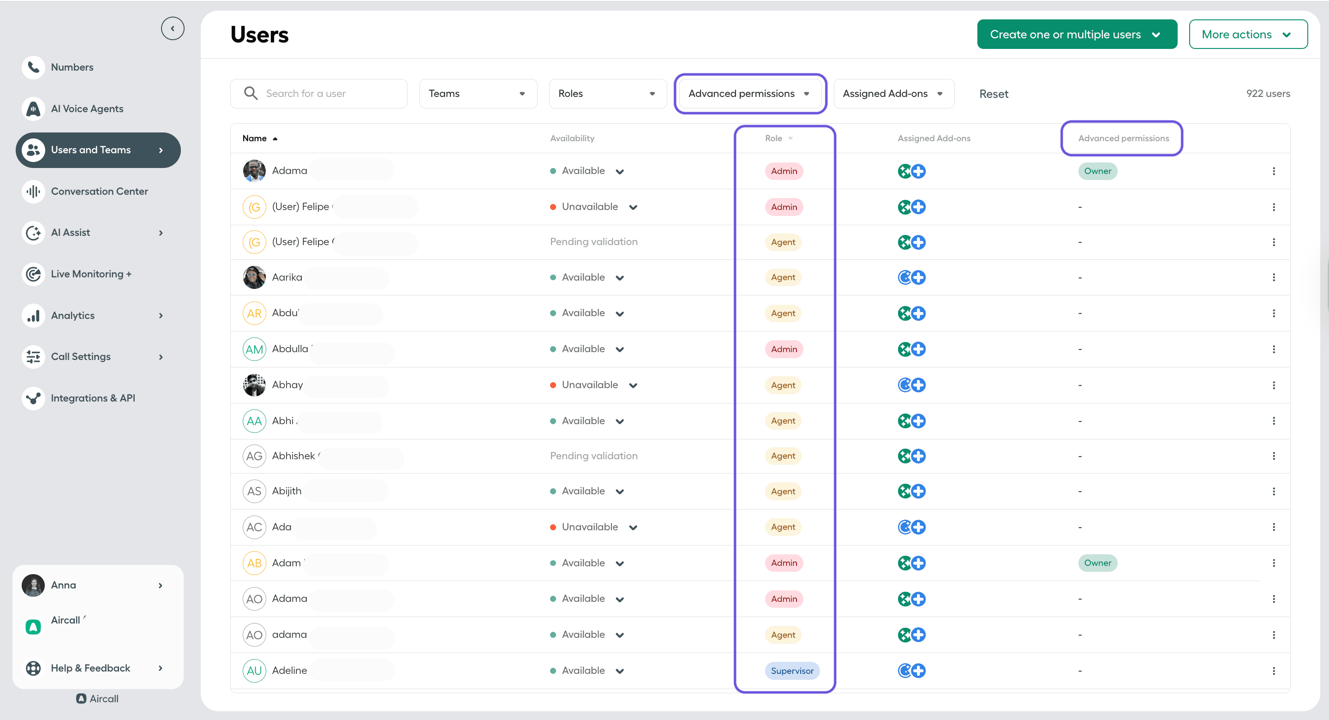This screenshot has height=720, width=1329.
Task: Open Adeline's availability status dropdown
Action: tap(620, 671)
